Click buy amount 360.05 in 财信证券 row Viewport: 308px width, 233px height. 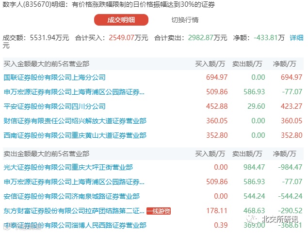(217, 121)
